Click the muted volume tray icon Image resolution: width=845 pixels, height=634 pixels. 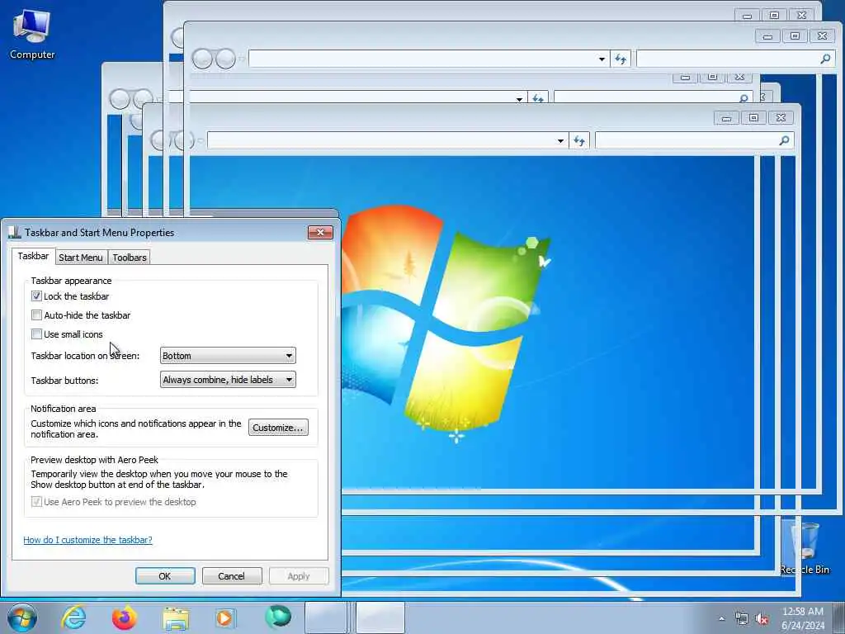point(762,619)
